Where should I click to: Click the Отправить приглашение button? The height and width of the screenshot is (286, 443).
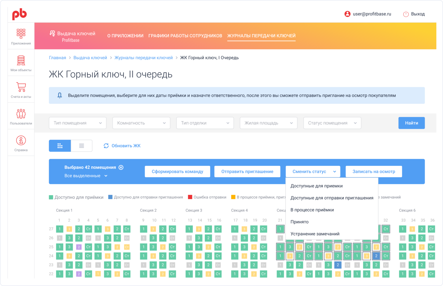(247, 172)
